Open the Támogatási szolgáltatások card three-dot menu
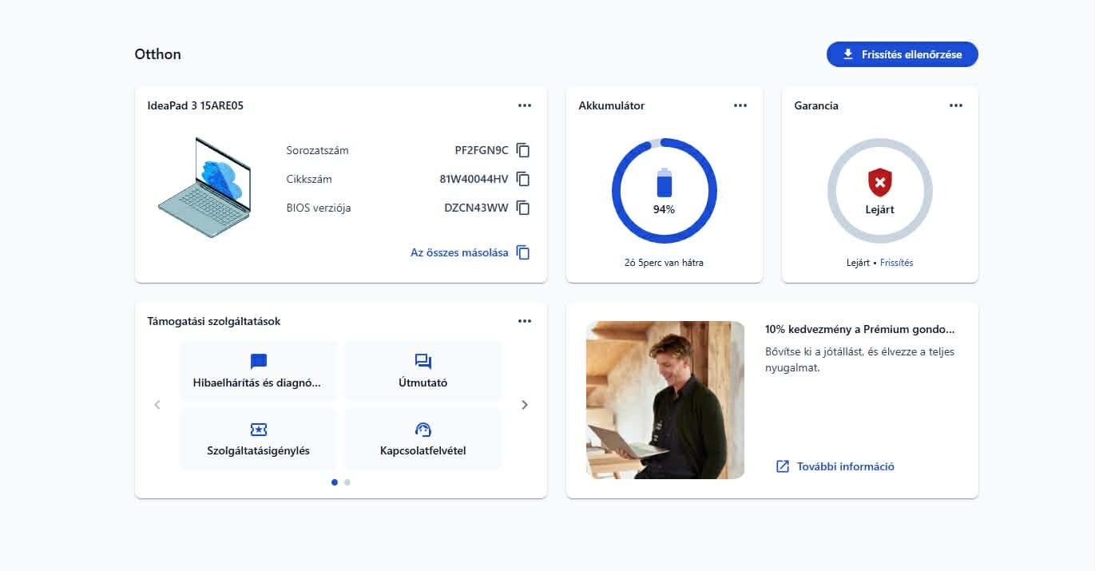The height and width of the screenshot is (571, 1095). [x=524, y=321]
